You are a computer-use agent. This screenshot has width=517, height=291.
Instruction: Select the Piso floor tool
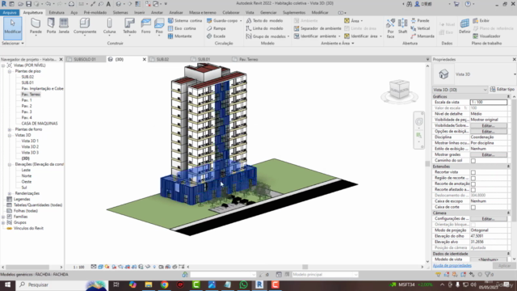(159, 27)
